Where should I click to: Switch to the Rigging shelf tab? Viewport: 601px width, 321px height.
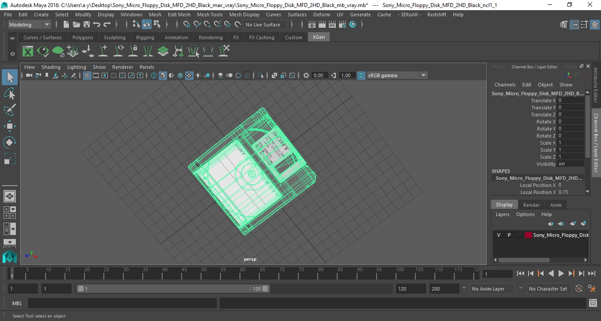145,37
